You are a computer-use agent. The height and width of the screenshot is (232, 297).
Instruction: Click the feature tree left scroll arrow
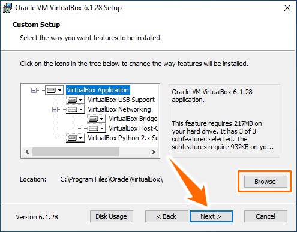[28, 152]
